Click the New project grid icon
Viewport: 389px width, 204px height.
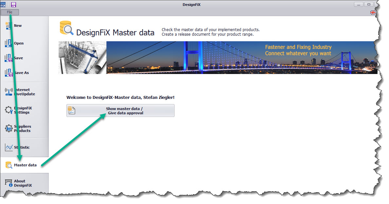pos(8,26)
